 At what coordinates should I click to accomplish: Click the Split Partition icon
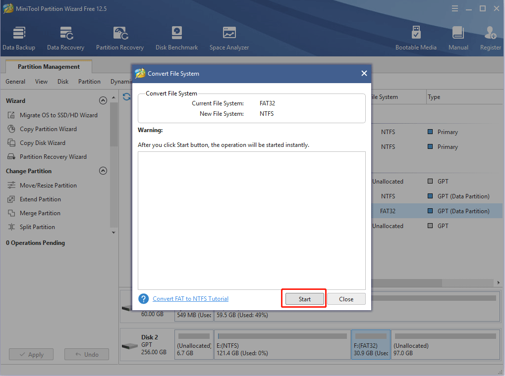[x=11, y=227]
